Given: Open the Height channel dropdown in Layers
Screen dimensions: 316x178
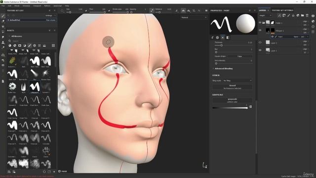Looking at the screenshot, I should click(x=266, y=15).
